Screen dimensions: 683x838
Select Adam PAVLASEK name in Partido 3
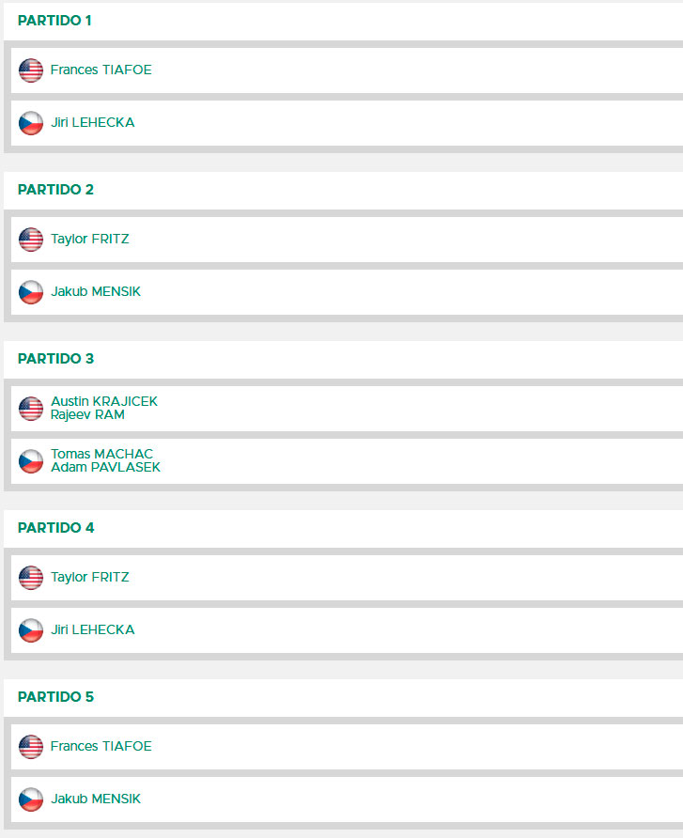coord(105,467)
